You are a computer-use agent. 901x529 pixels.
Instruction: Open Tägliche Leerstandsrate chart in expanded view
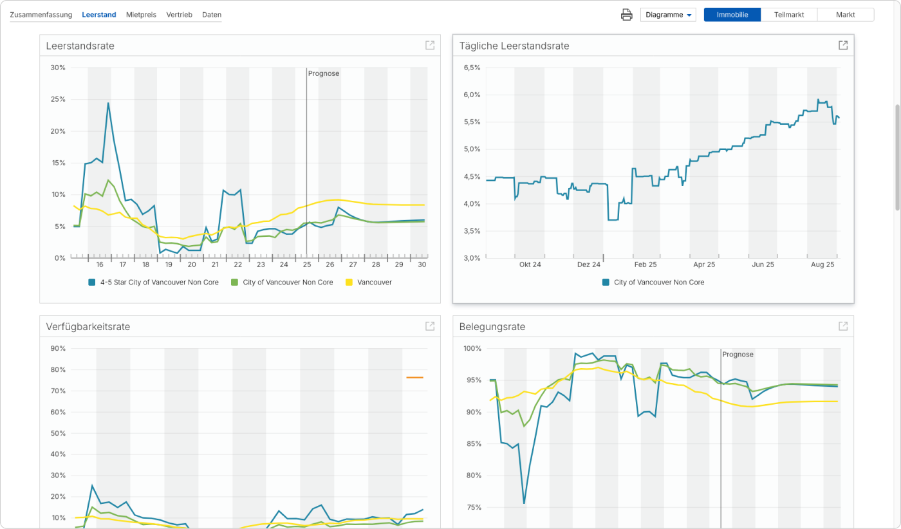point(843,45)
